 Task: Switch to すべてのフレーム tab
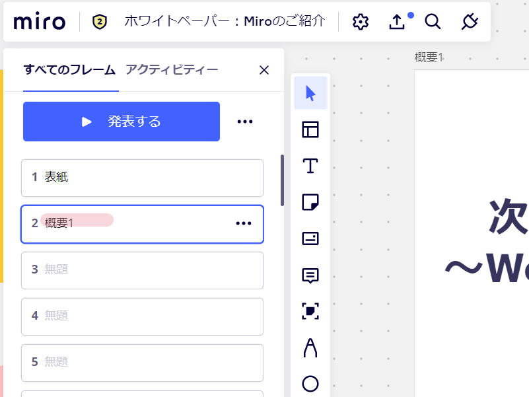[69, 70]
